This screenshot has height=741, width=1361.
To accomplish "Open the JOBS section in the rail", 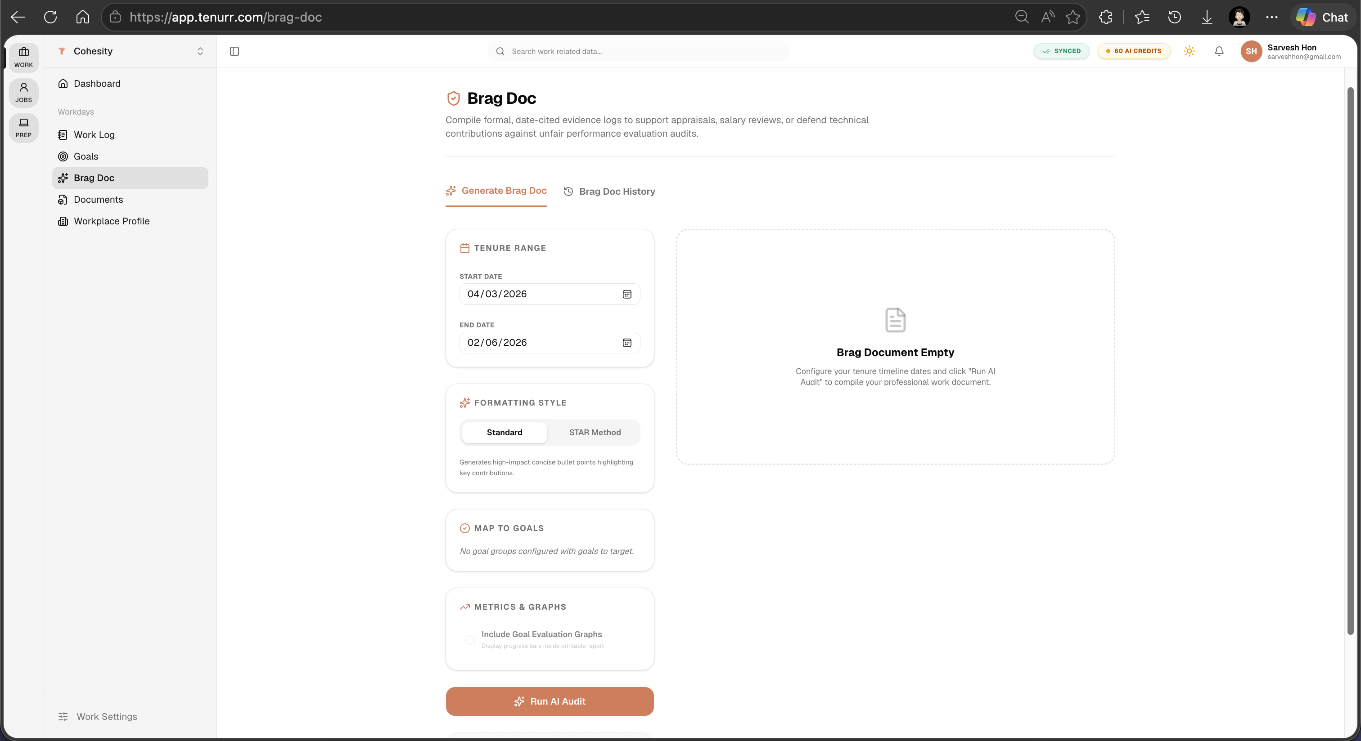I will tap(23, 92).
